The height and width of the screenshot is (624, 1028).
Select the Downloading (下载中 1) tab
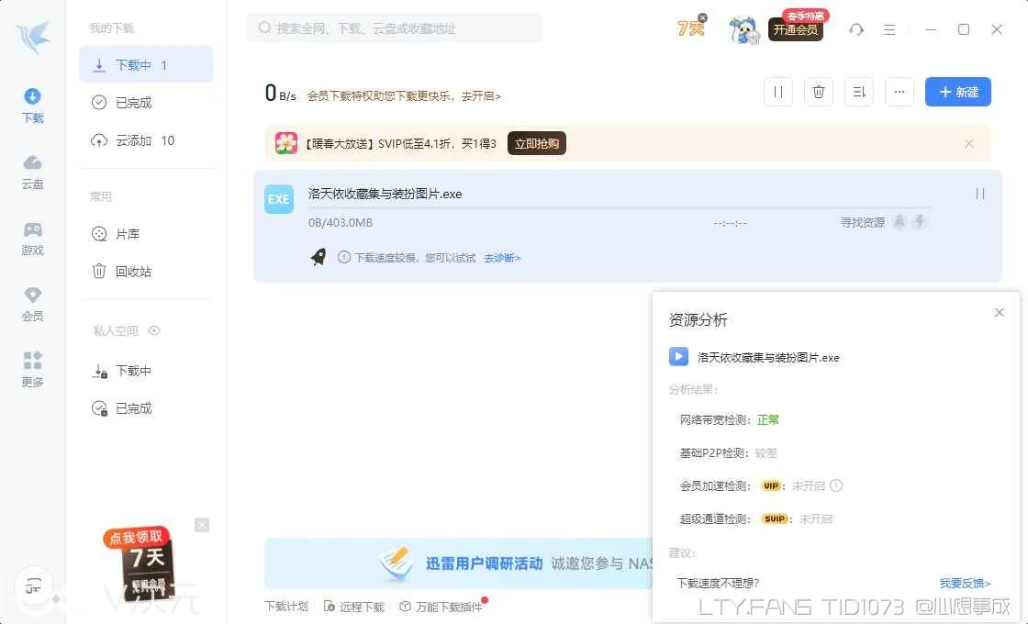(146, 65)
